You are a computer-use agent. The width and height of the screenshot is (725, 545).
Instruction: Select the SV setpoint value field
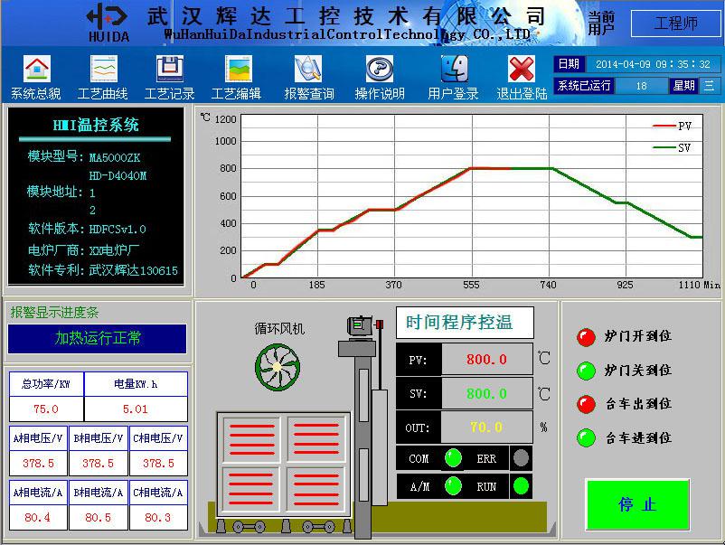point(486,394)
